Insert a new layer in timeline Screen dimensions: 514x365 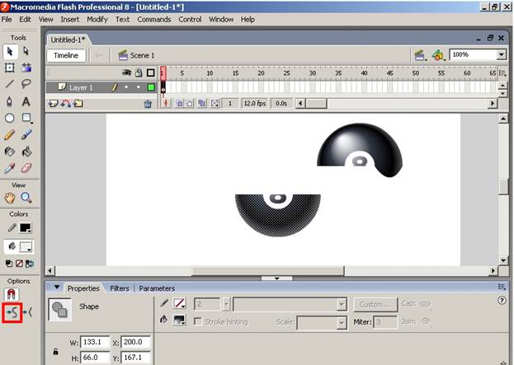pos(53,104)
